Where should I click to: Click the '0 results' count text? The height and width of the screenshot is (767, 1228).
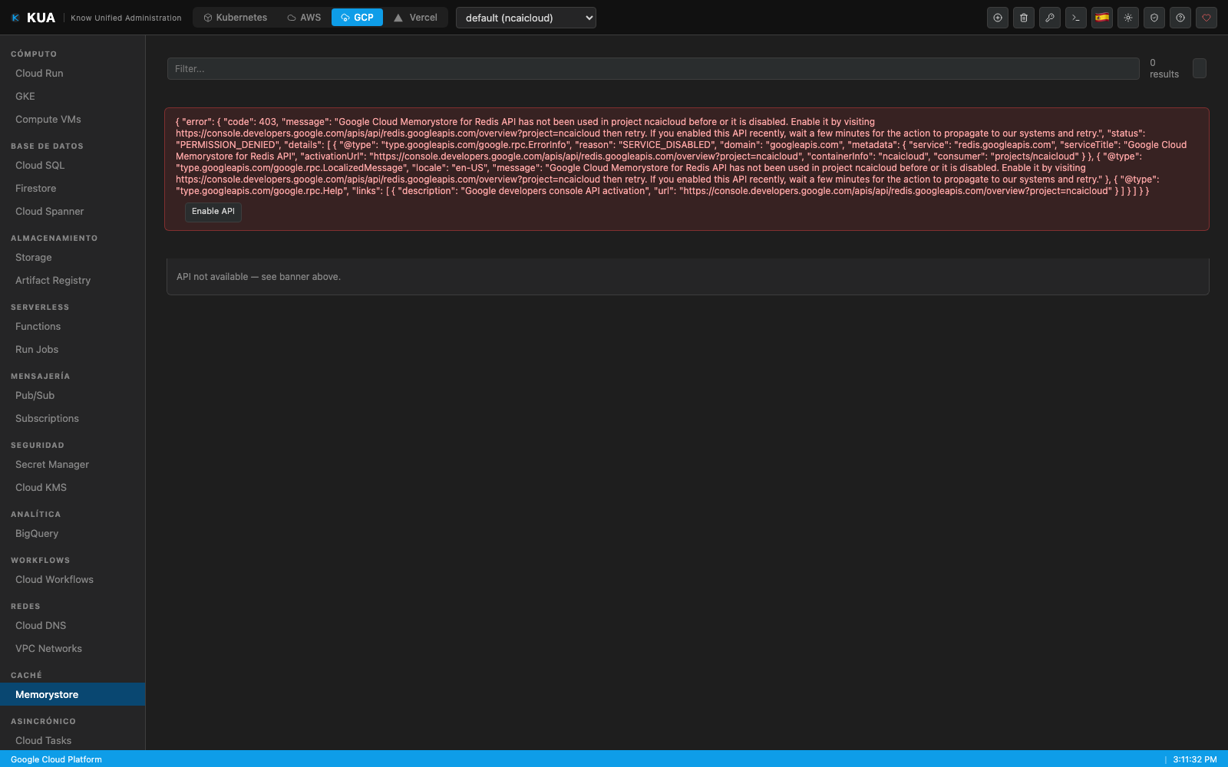(1164, 68)
